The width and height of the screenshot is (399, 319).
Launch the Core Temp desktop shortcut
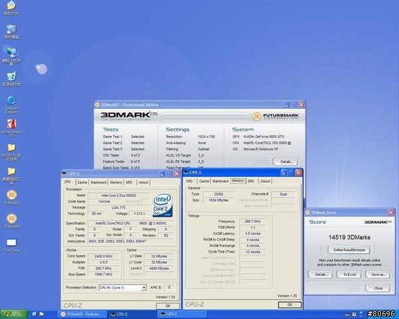point(11,245)
